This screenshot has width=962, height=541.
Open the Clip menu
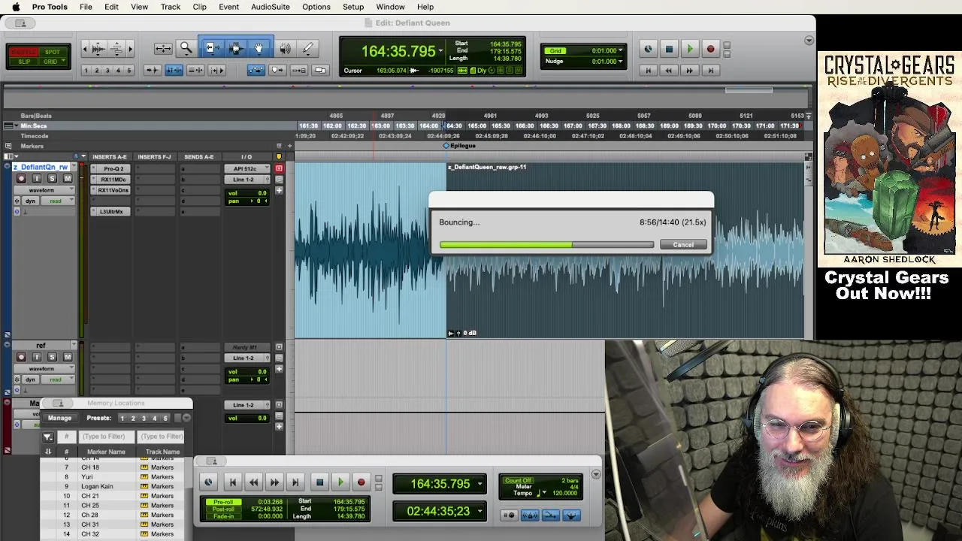coord(199,7)
